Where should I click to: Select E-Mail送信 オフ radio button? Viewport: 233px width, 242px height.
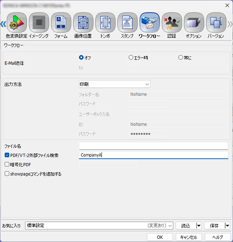[81, 58]
